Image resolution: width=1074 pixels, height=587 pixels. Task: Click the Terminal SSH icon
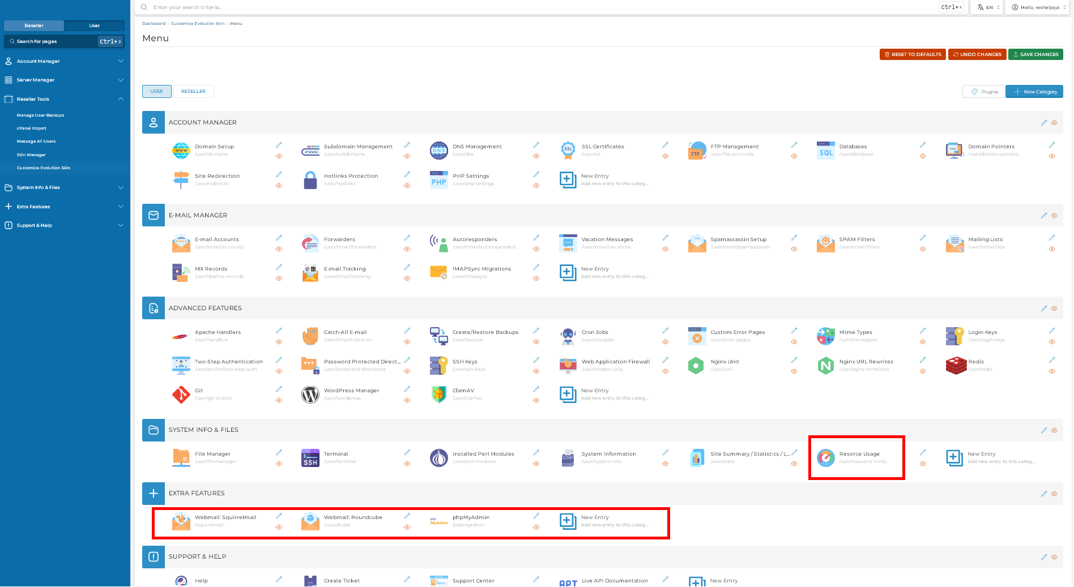[310, 458]
